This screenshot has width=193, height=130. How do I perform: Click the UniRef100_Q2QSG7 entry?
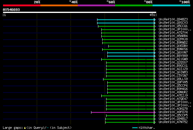point(173,63)
